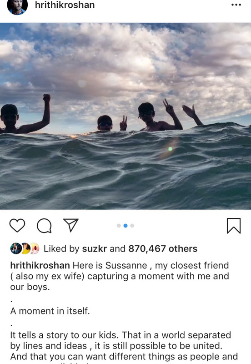Open hrithikroshan profile picture avatar
The width and height of the screenshot is (251, 364).
point(17,6)
